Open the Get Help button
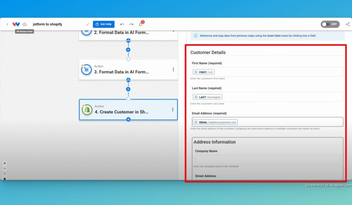This screenshot has width=352, height=205. (104, 24)
